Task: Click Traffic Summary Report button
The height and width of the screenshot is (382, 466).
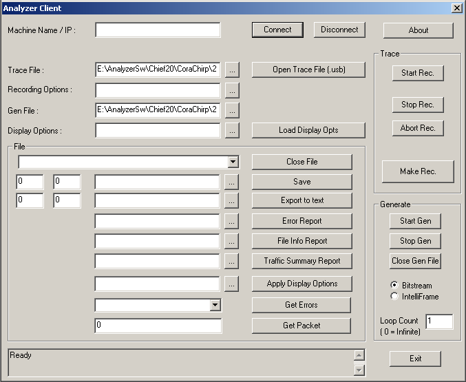Action: click(x=302, y=261)
